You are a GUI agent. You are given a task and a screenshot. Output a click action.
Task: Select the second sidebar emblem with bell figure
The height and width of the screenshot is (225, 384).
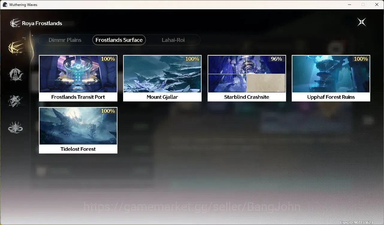click(15, 74)
